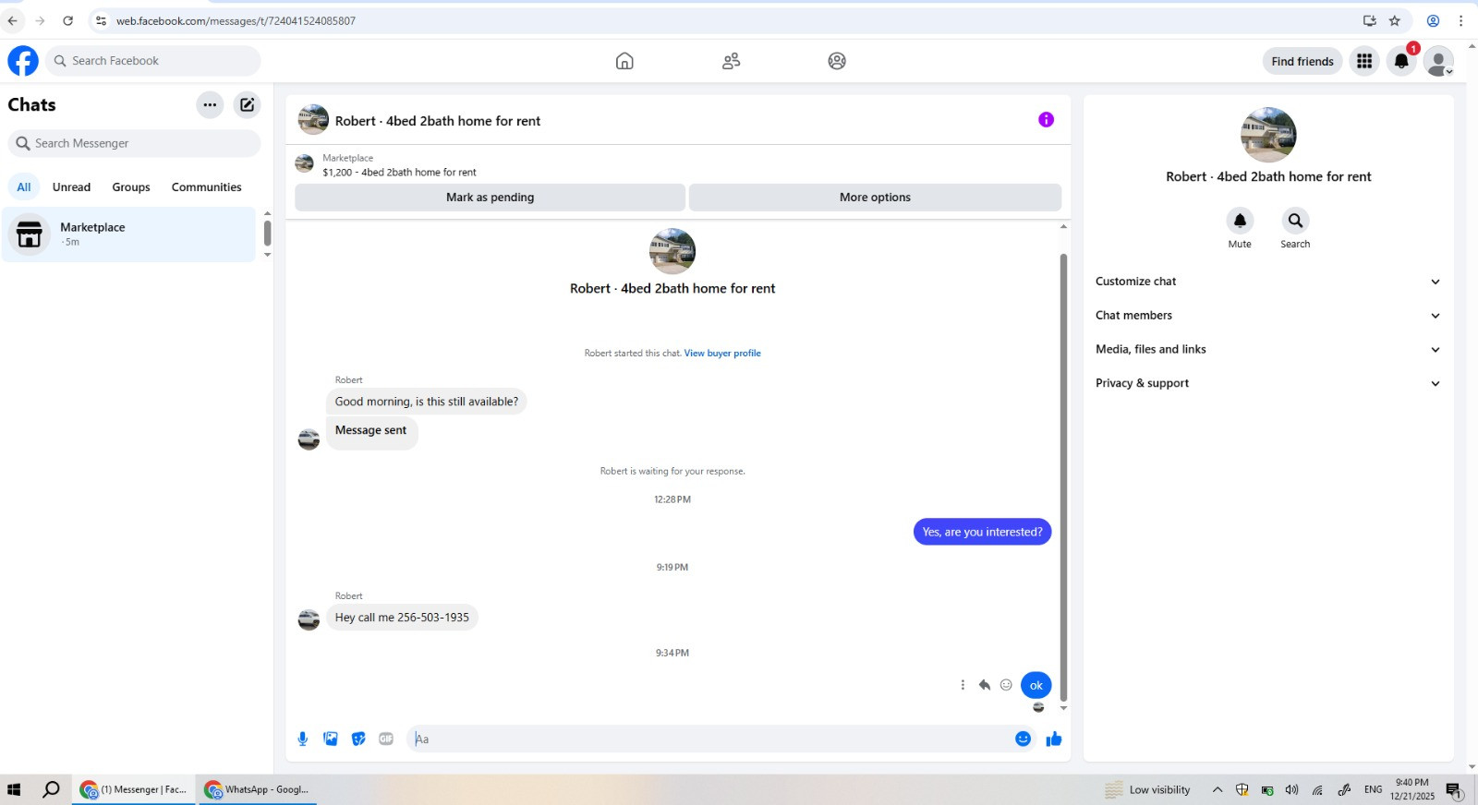Reply to the 'ok' message
Viewport: 1478px width, 805px height.
click(x=985, y=685)
